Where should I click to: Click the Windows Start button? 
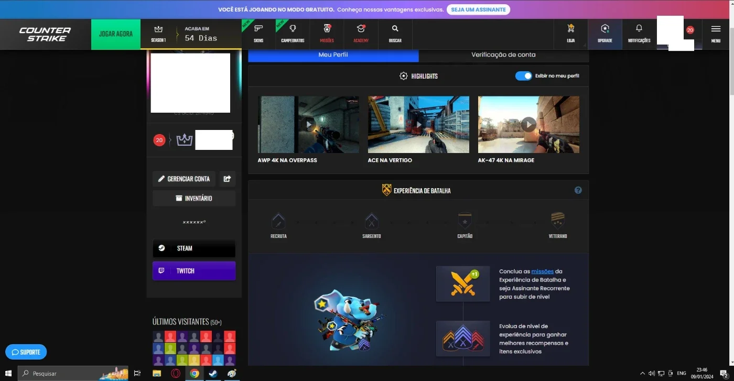8,373
